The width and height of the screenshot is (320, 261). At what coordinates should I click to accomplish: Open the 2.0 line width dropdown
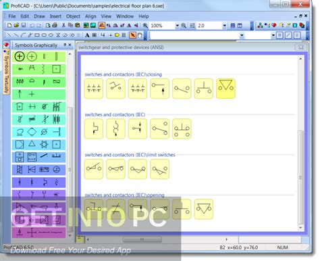tap(224, 26)
